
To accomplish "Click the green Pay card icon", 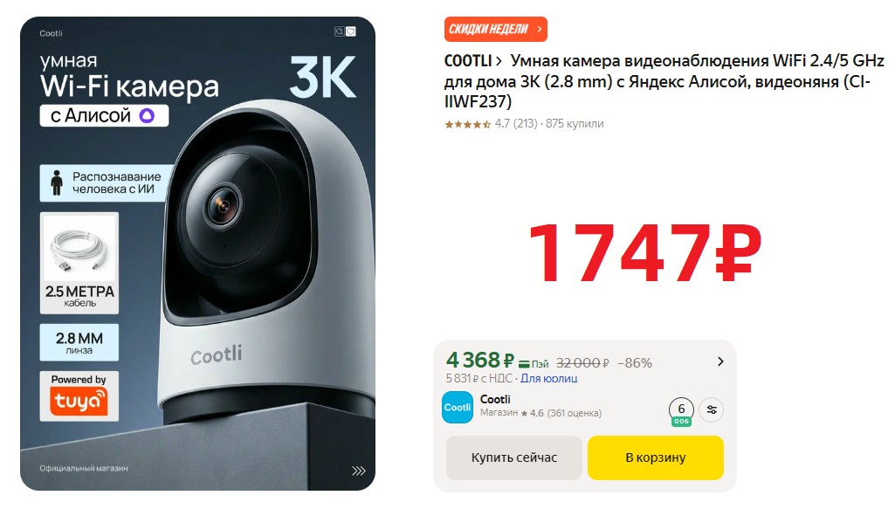I will coord(524,363).
